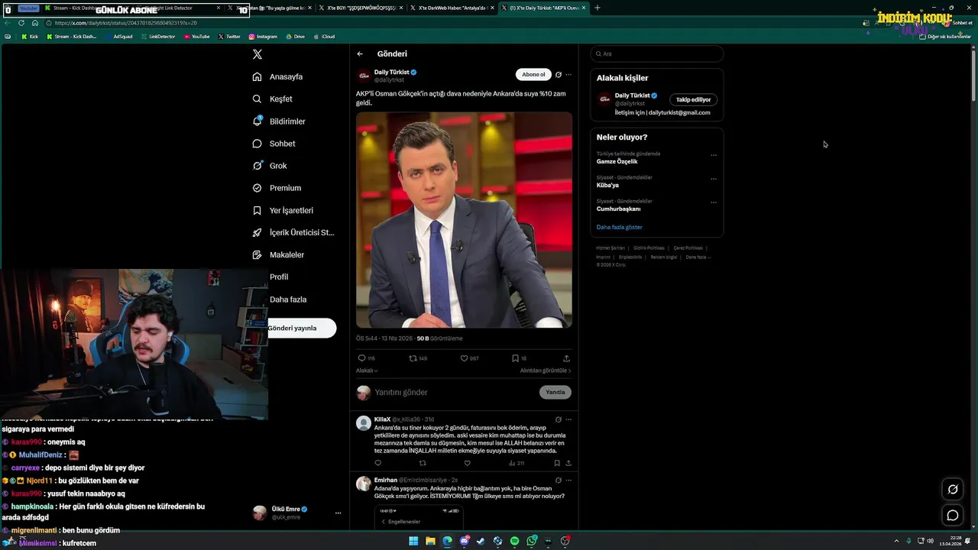Image resolution: width=978 pixels, height=550 pixels.
Task: Open more options on Emirhan reply
Action: [568, 480]
